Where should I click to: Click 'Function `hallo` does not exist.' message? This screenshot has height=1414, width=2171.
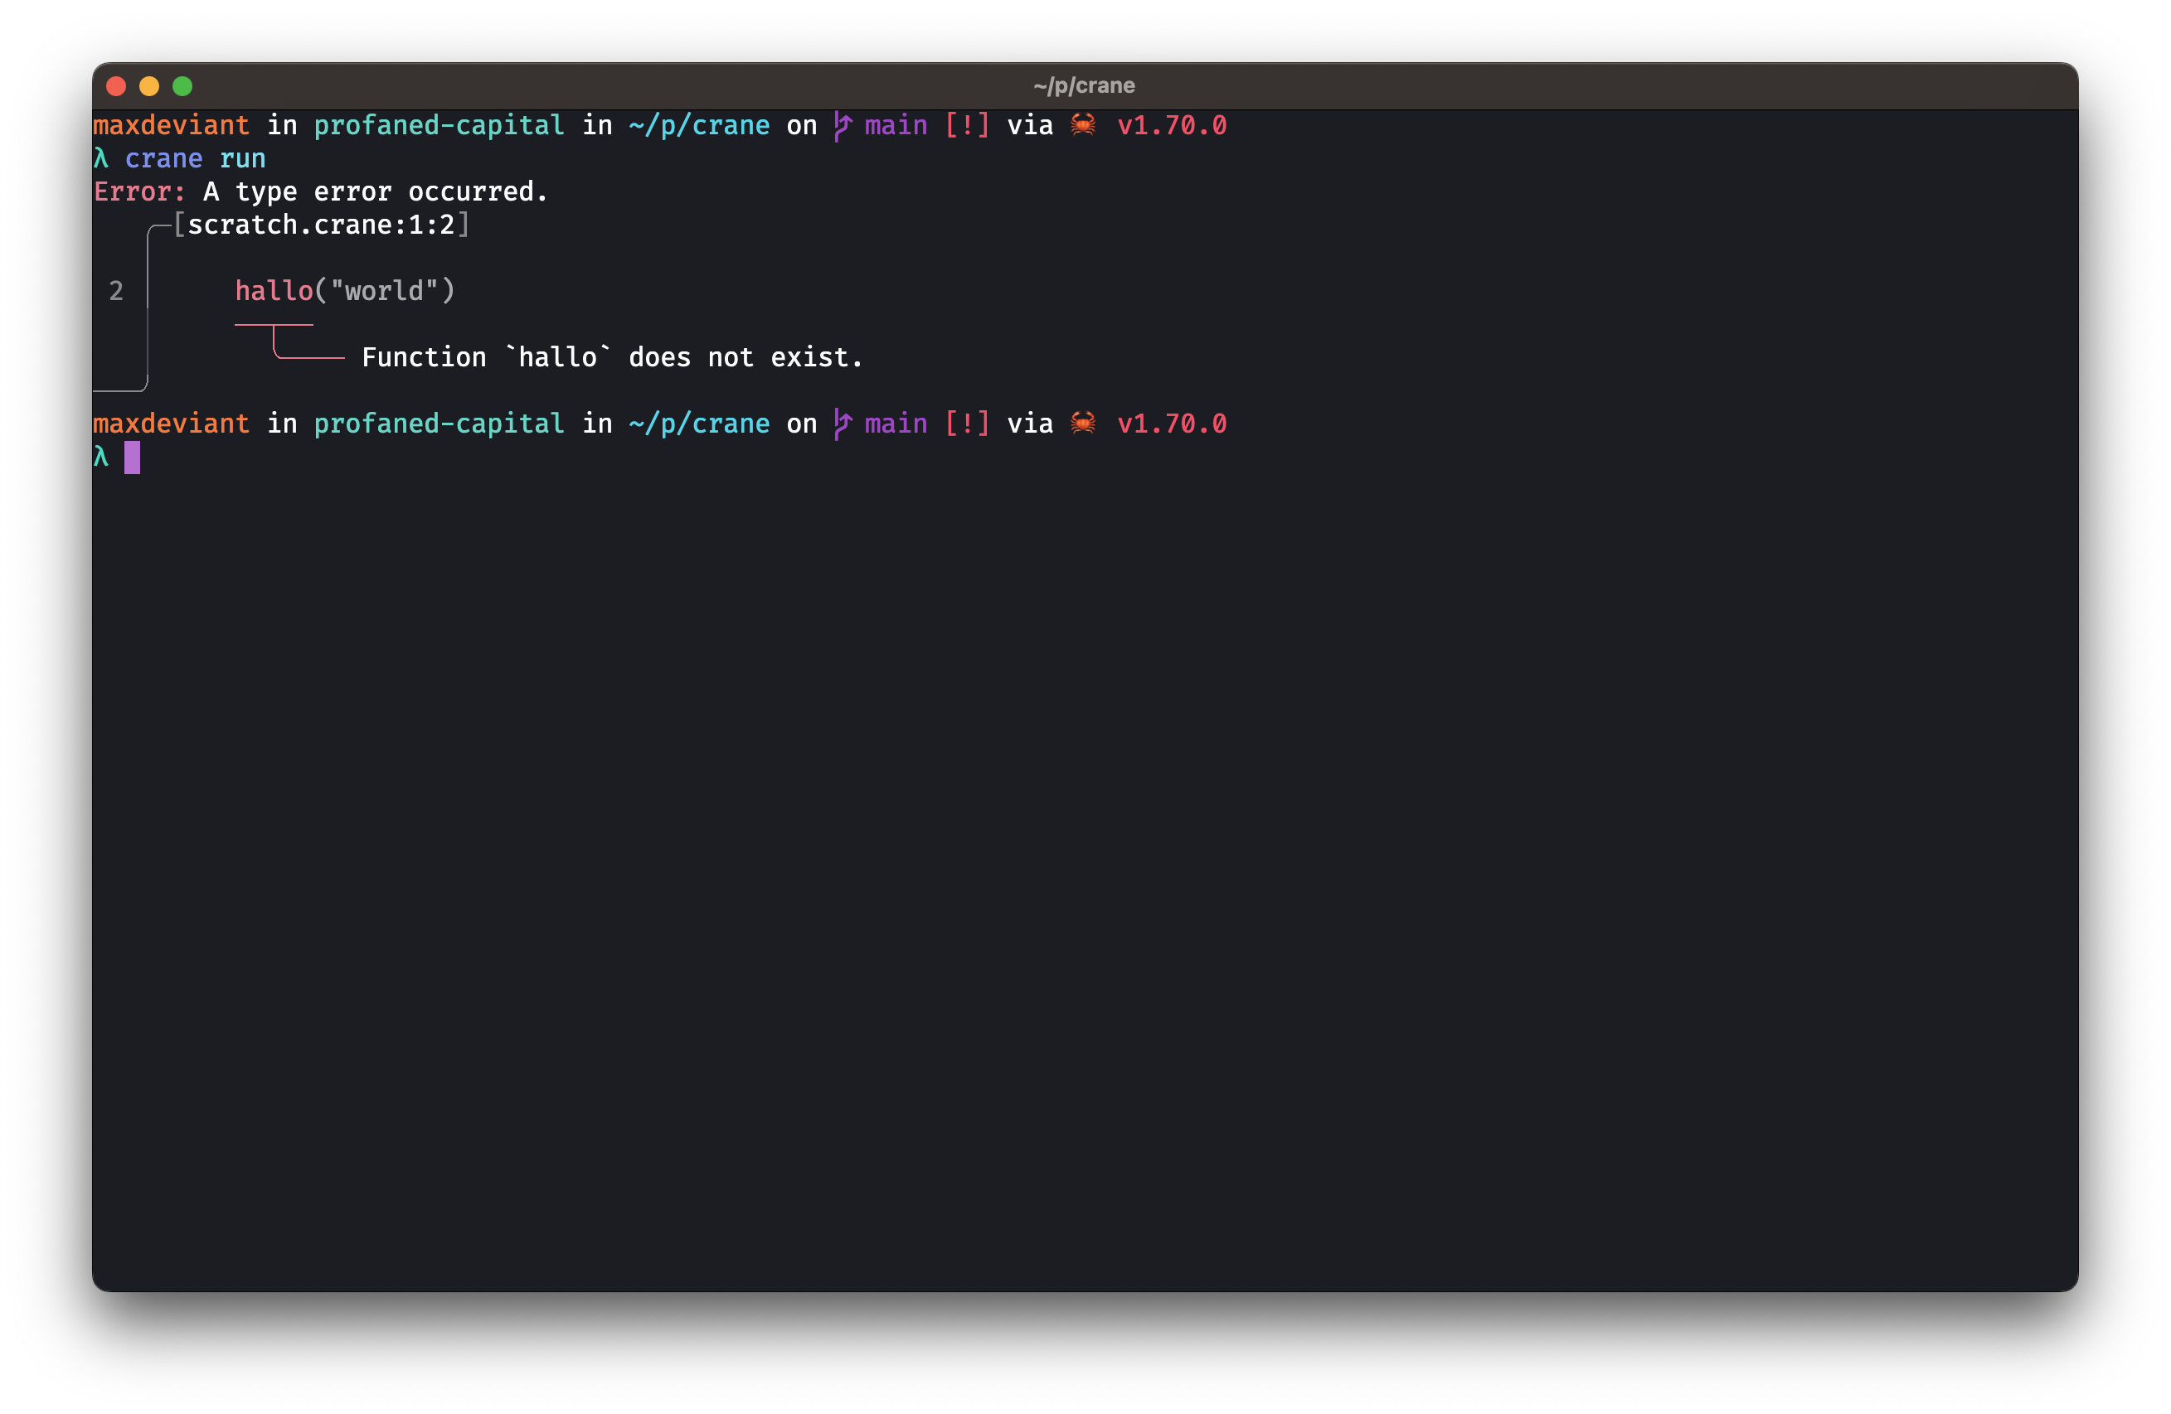[x=612, y=357]
